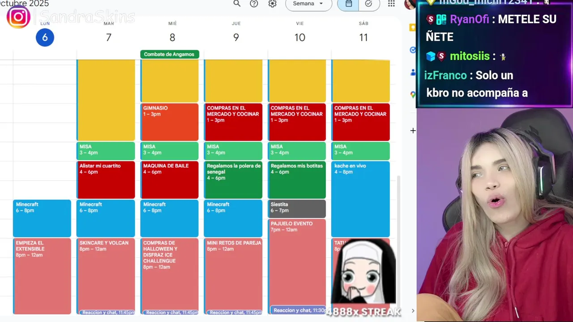Open the Combate de Angamos holiday event
The width and height of the screenshot is (573, 322).
point(170,54)
